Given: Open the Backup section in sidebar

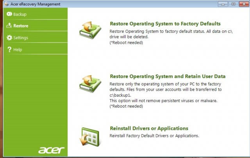Looking at the screenshot, I should (x=36, y=14).
